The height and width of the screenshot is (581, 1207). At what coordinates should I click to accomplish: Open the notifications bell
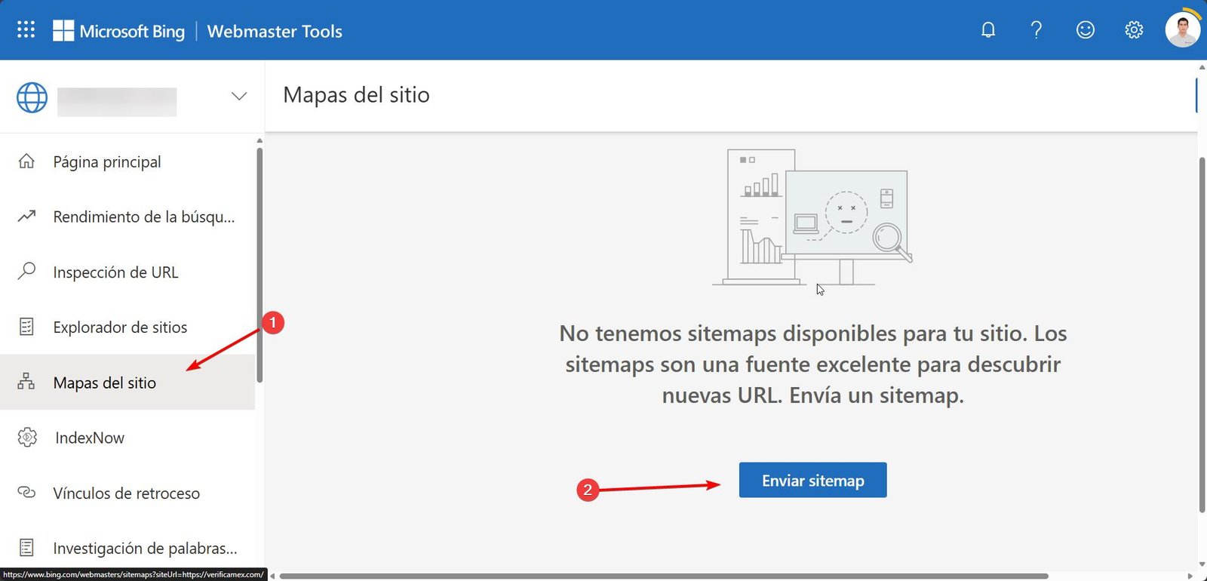pyautogui.click(x=988, y=30)
